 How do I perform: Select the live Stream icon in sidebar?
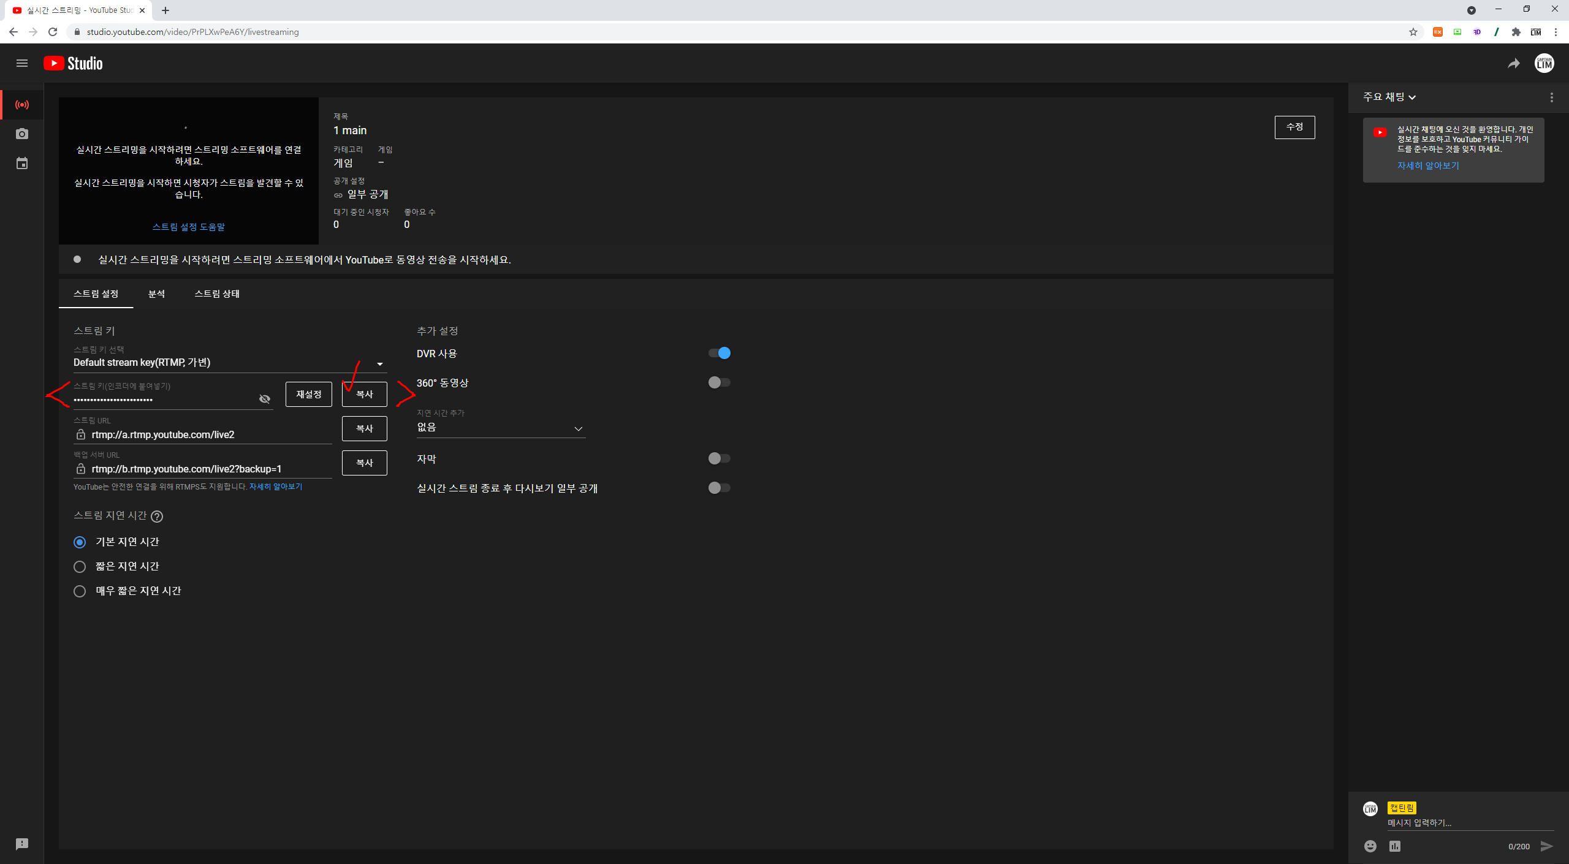click(x=22, y=105)
